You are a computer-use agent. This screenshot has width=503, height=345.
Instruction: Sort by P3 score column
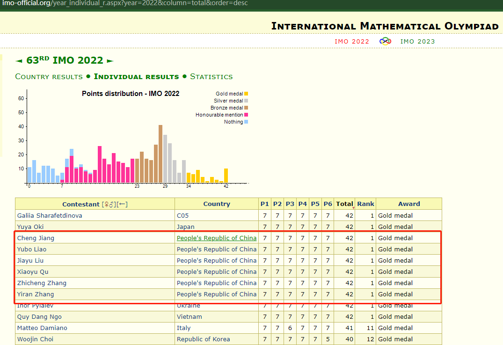(x=290, y=204)
